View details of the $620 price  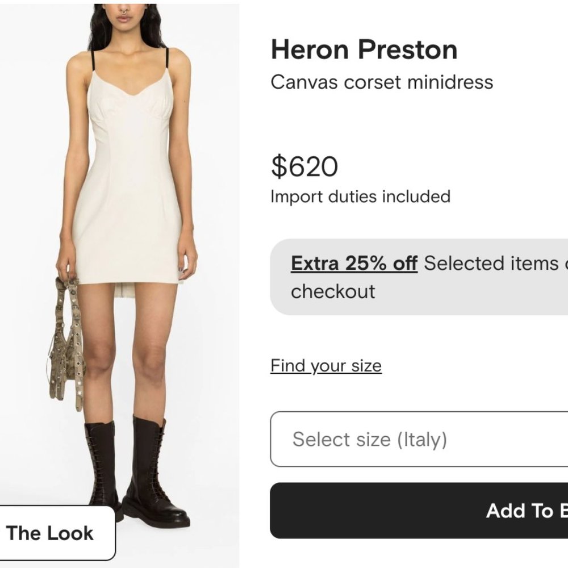304,166
